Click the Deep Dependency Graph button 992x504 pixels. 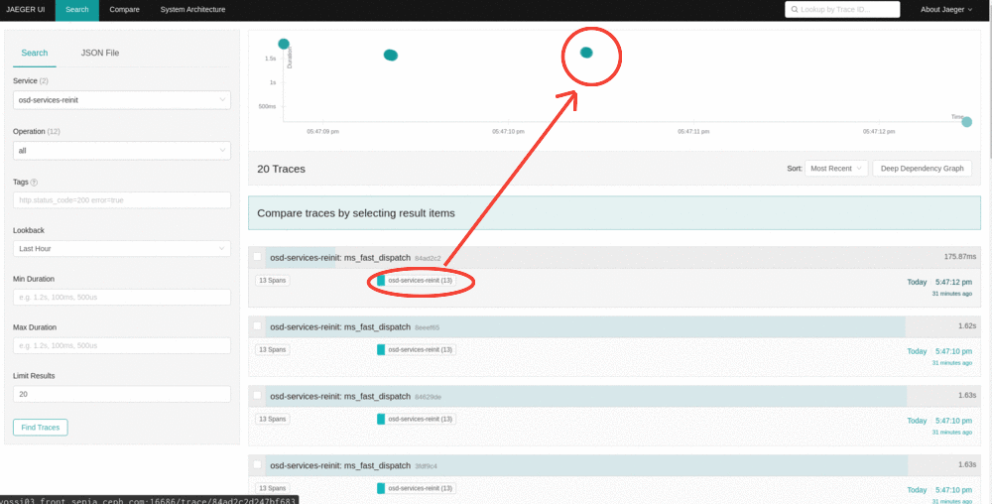pyautogui.click(x=922, y=169)
